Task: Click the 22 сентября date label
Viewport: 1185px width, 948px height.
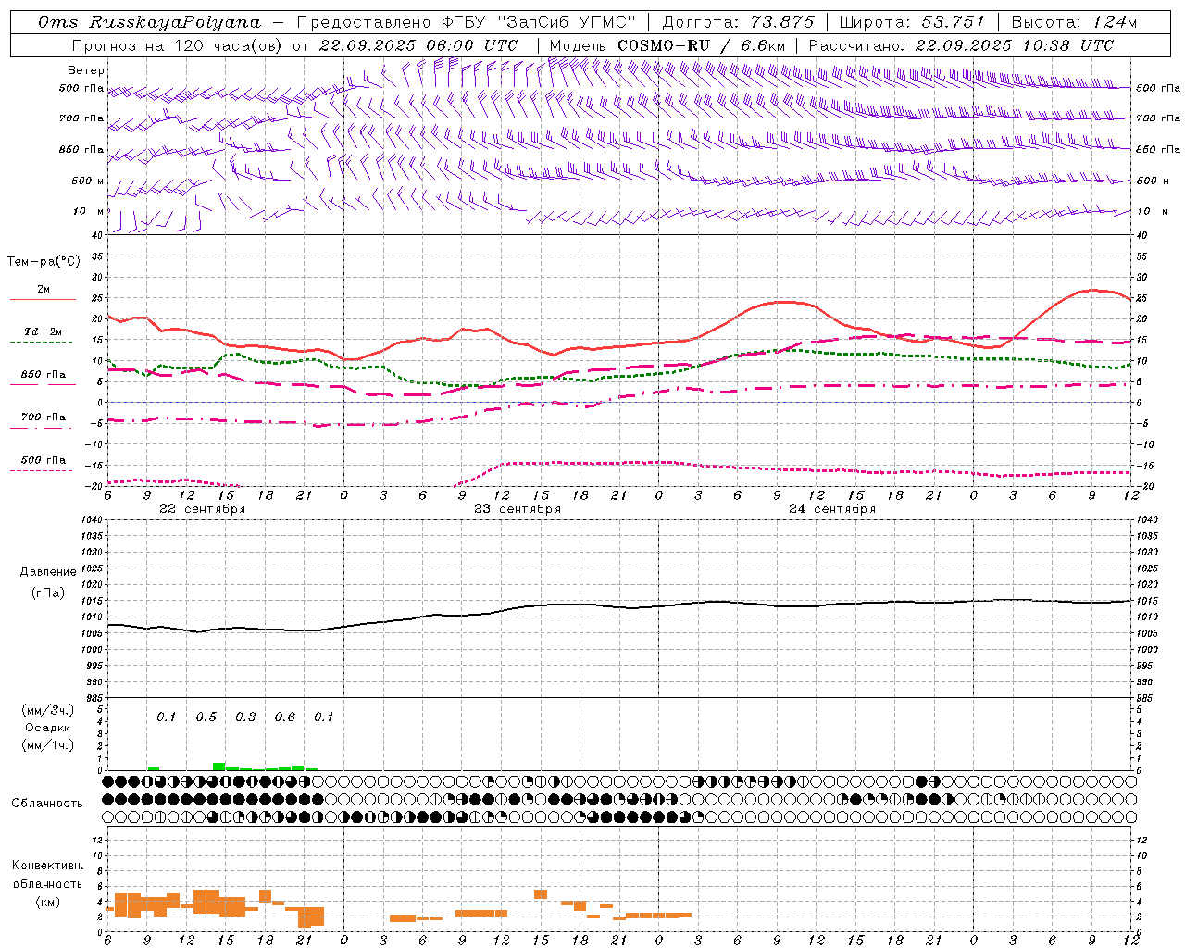Action: [202, 509]
